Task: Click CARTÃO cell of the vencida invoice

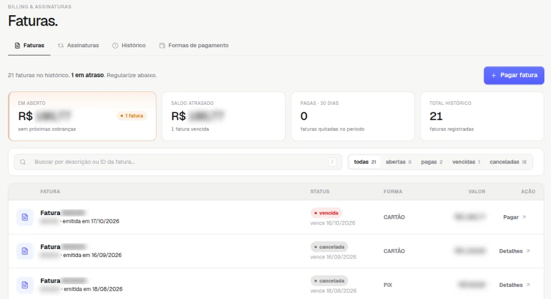Action: click(x=394, y=217)
